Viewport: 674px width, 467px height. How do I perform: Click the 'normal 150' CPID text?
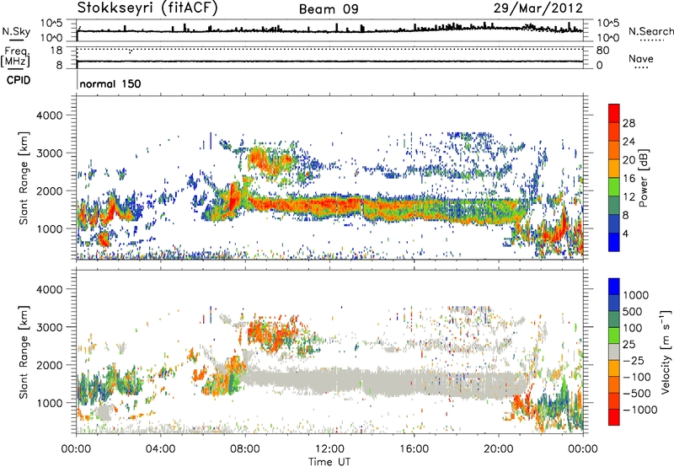[x=110, y=83]
